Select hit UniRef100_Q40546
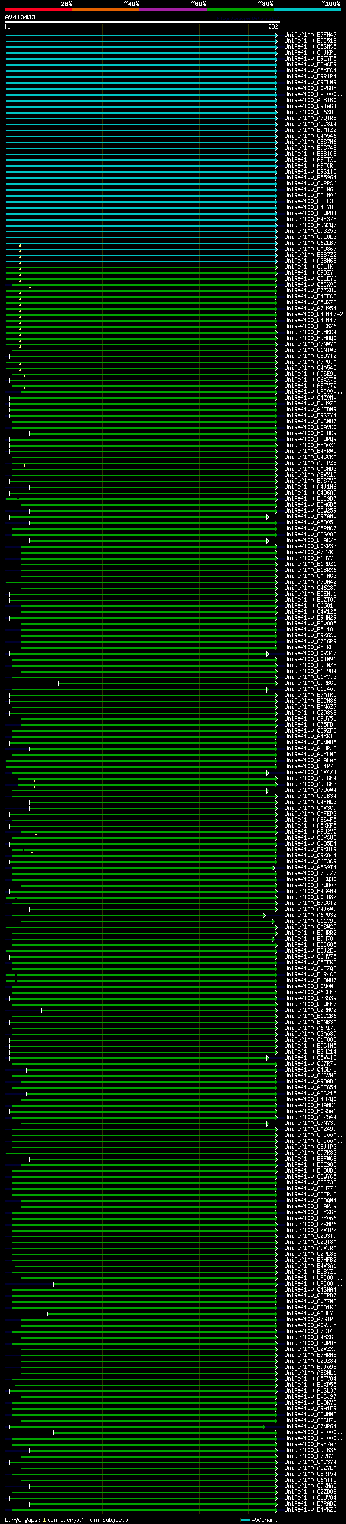 pyautogui.click(x=310, y=136)
